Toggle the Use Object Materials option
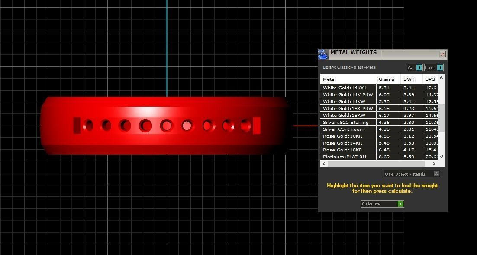Screen dimensions: 477x255 [x=412, y=174]
